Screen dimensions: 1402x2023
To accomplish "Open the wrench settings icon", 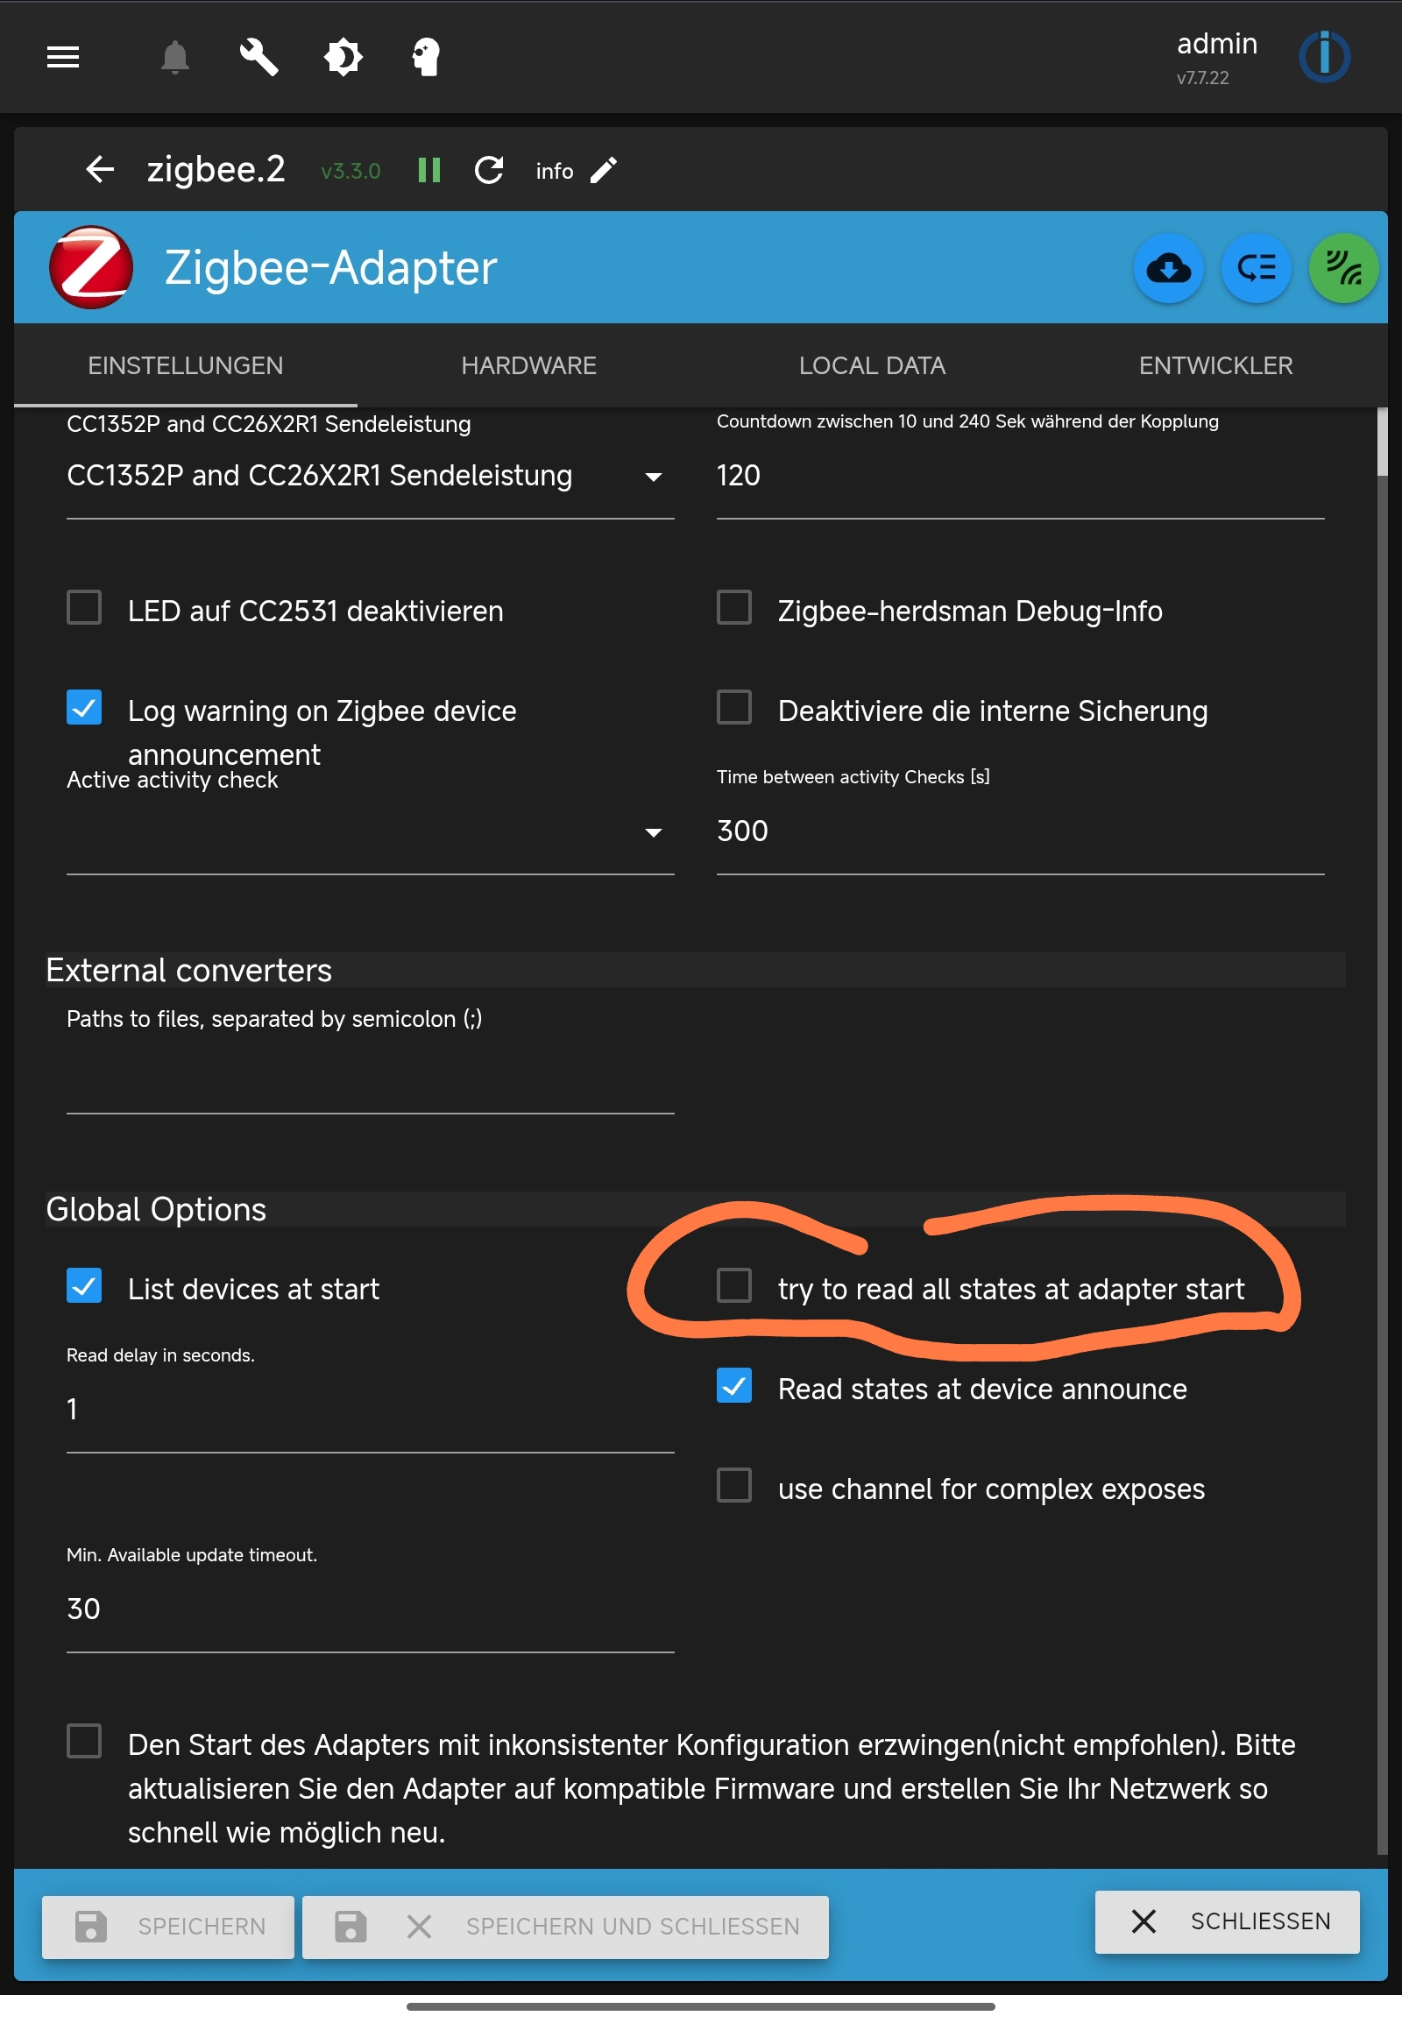I will [x=259, y=58].
